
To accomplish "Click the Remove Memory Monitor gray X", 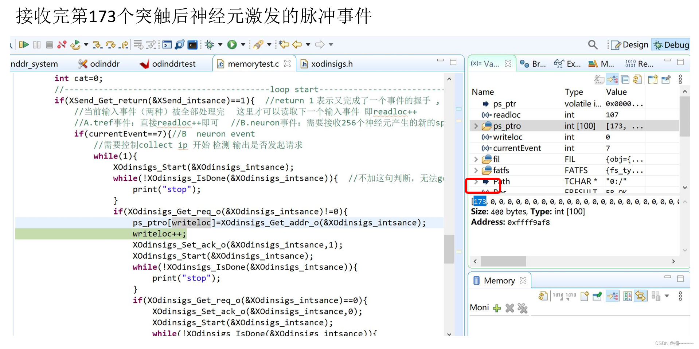I will 510,308.
